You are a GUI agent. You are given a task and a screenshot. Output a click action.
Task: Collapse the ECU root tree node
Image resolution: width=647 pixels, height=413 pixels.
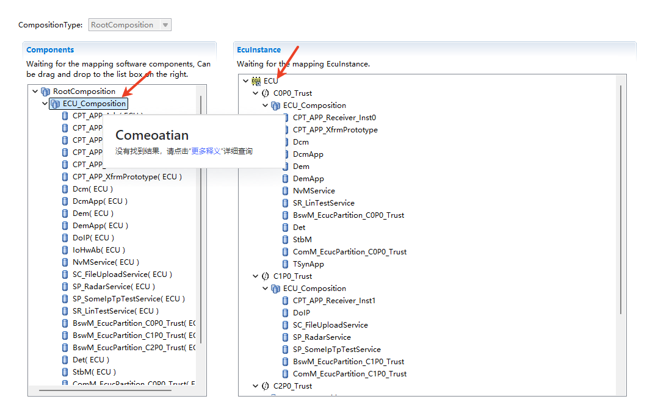[246, 81]
